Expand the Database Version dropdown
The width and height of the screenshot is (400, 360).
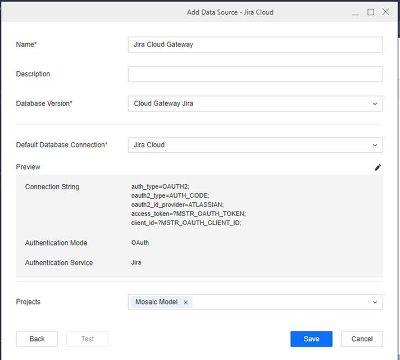375,103
